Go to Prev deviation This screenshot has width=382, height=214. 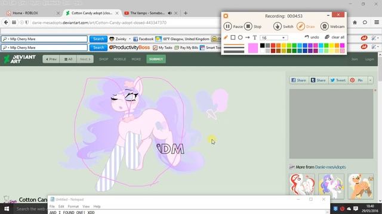click(51, 59)
